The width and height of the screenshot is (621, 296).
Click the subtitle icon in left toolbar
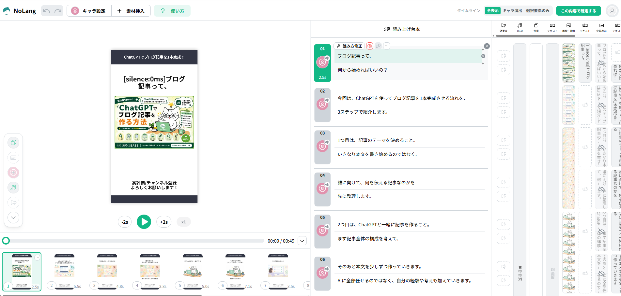tap(13, 158)
